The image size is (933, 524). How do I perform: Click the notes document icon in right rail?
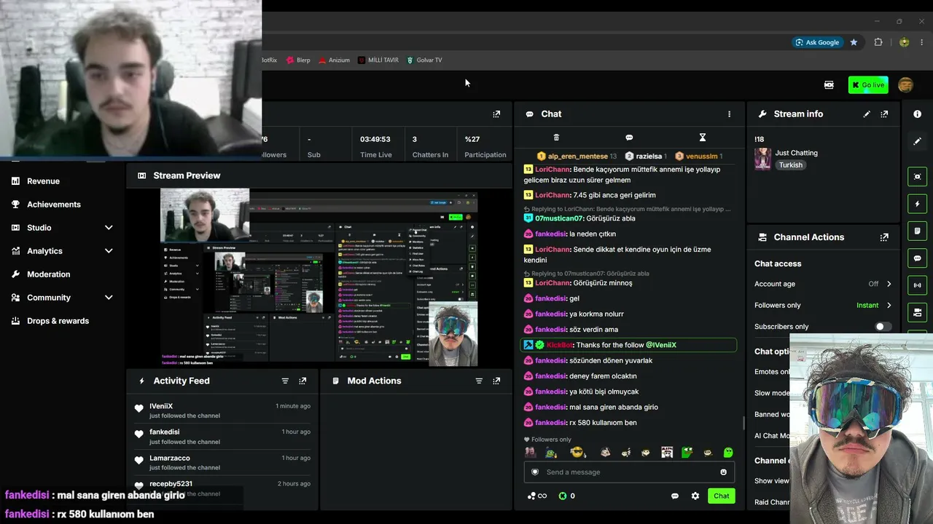(x=917, y=231)
